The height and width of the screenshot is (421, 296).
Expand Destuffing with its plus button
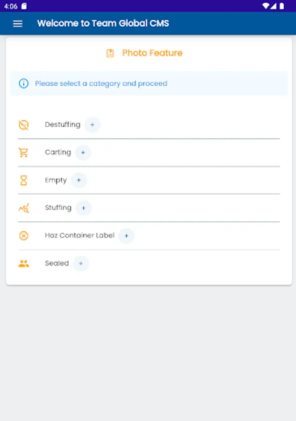point(92,125)
